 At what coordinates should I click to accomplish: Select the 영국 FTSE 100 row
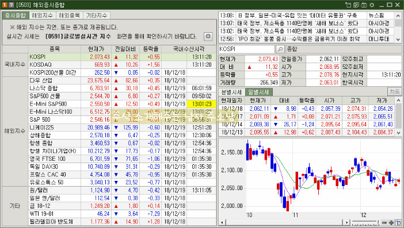tap(122, 159)
